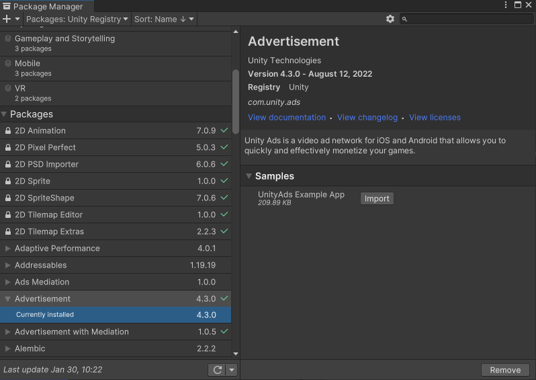The image size is (536, 380).
Task: Click the Package Manager tab icon
Action: (7, 6)
